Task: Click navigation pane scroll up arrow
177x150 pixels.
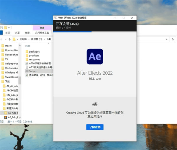Action: click(x=20, y=45)
